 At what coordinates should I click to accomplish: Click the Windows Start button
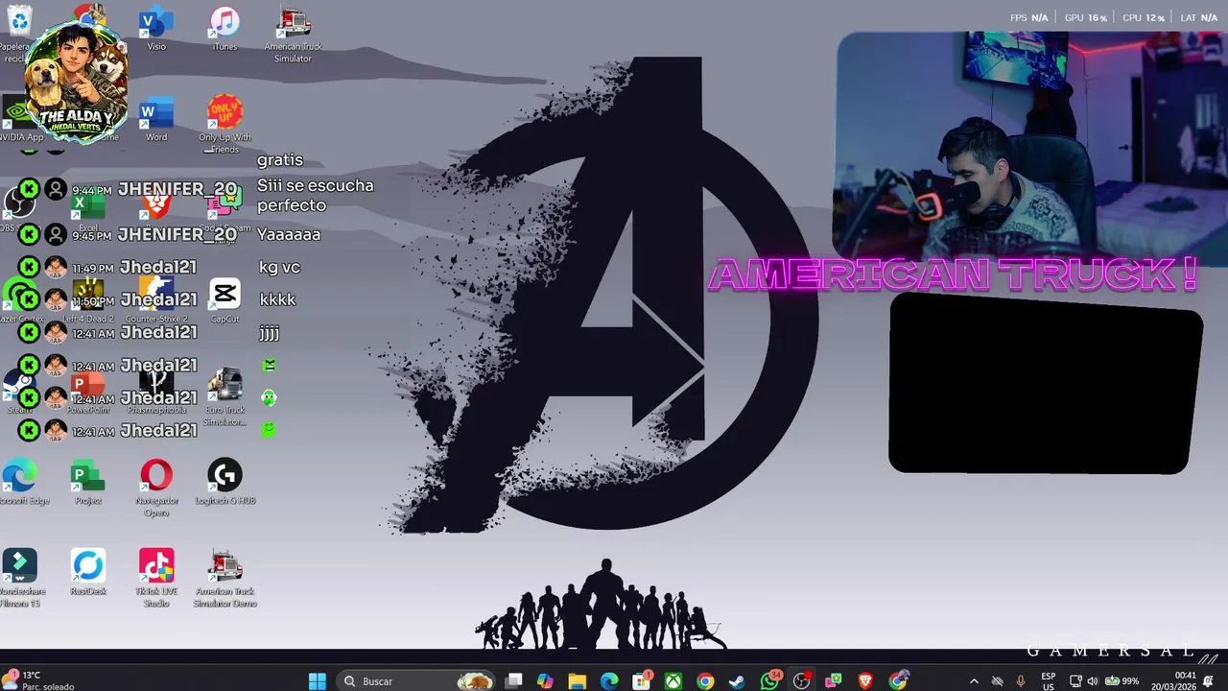(x=318, y=681)
